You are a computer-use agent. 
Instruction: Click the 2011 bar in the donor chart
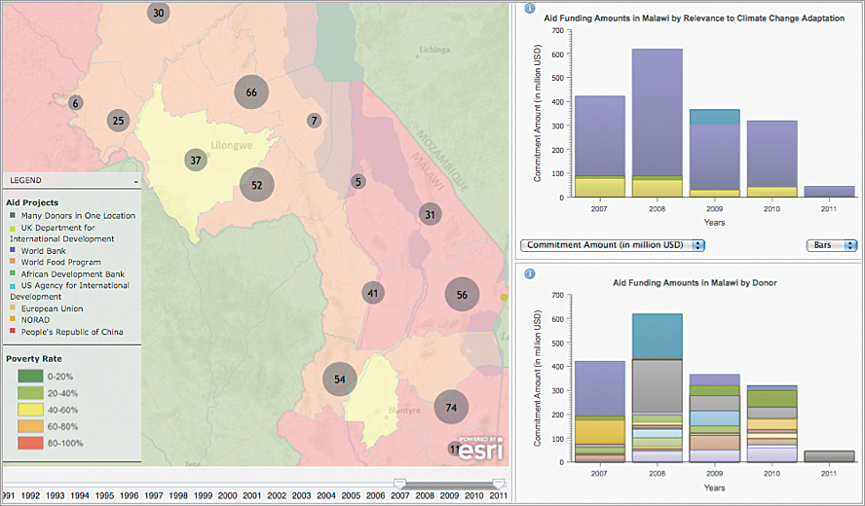[x=831, y=456]
